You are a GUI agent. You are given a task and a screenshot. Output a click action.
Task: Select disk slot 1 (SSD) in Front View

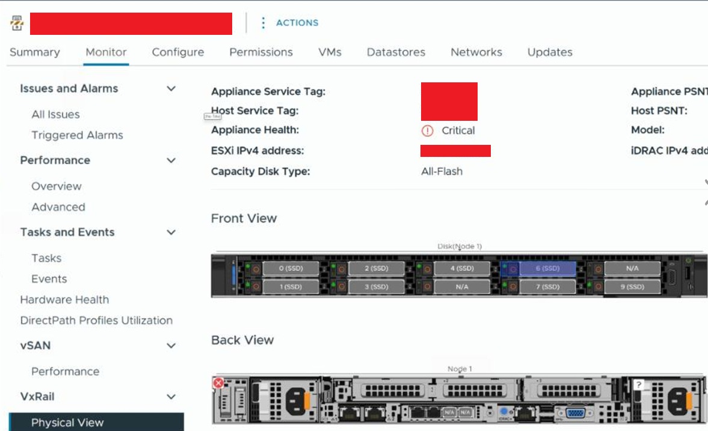[x=291, y=287]
